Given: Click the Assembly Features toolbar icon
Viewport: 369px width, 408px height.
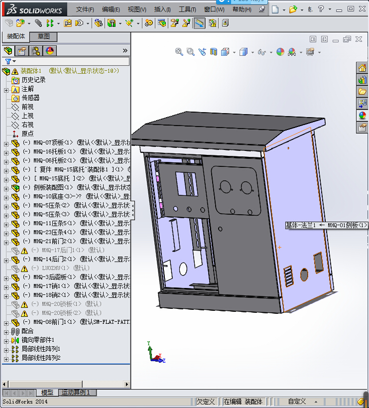Looking at the screenshot, I should 112,23.
